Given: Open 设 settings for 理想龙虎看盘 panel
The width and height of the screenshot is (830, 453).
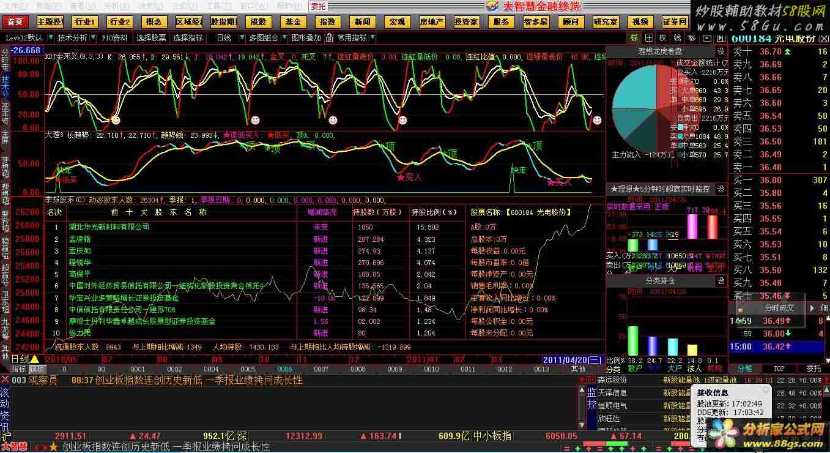Looking at the screenshot, I should 721,51.
